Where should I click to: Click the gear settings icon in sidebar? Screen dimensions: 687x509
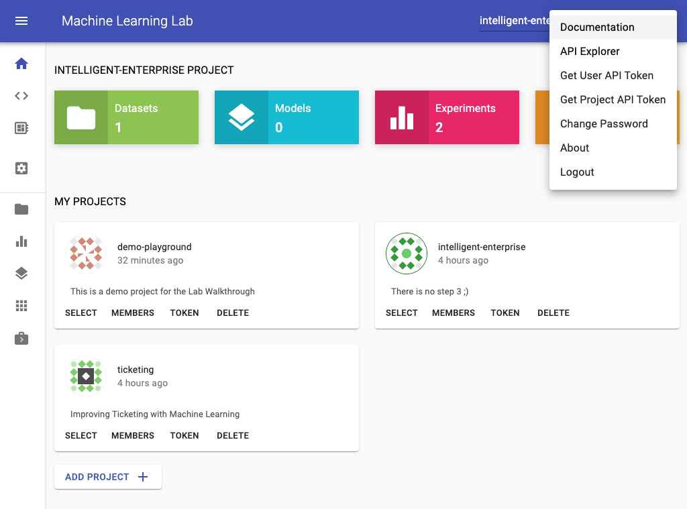pyautogui.click(x=21, y=168)
